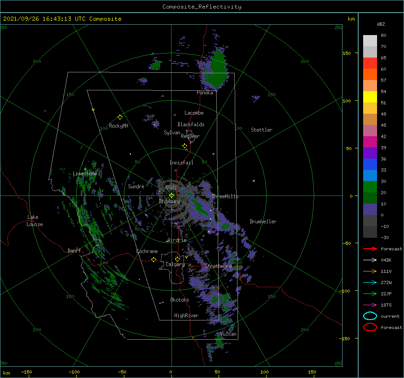Pick the orange 57–60 dBZ color band
This screenshot has height=378, width=404.
click(x=370, y=74)
